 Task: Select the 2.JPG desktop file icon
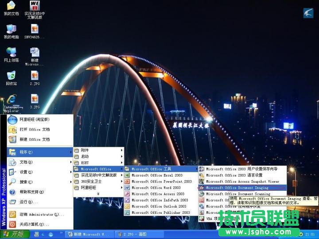pos(35,78)
